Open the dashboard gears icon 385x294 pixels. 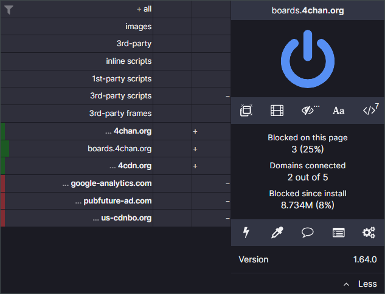tap(369, 232)
